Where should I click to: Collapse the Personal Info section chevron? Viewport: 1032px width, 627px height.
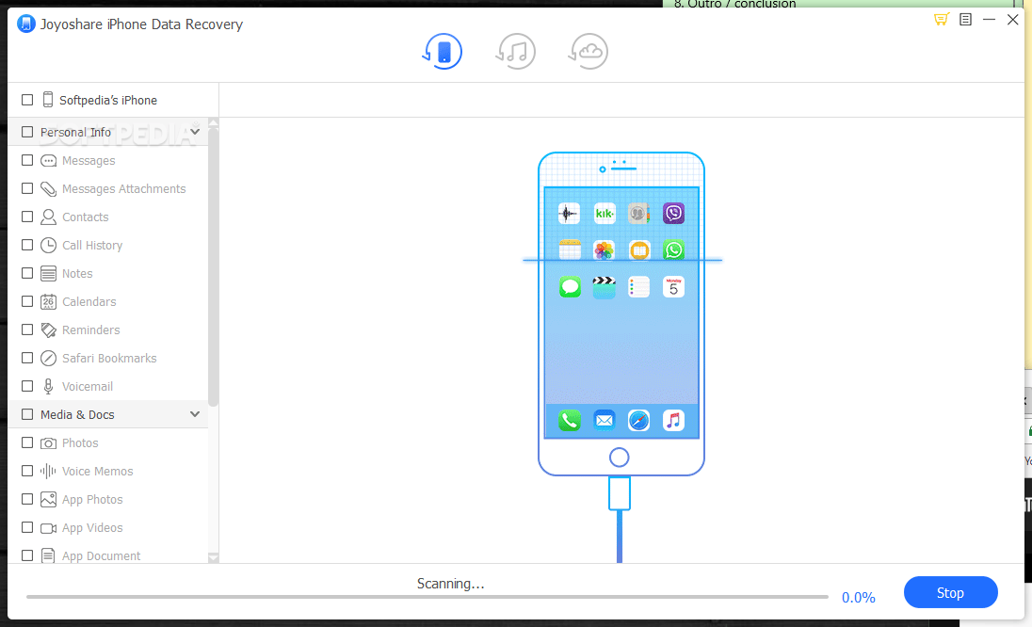coord(195,132)
